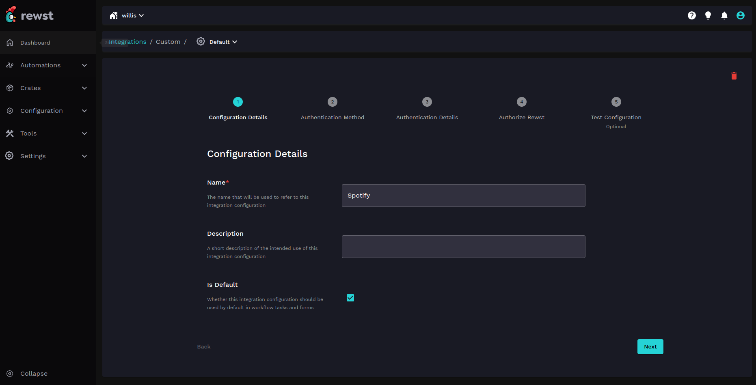Open the user account profile icon
Viewport: 756px width, 385px height.
tap(741, 15)
